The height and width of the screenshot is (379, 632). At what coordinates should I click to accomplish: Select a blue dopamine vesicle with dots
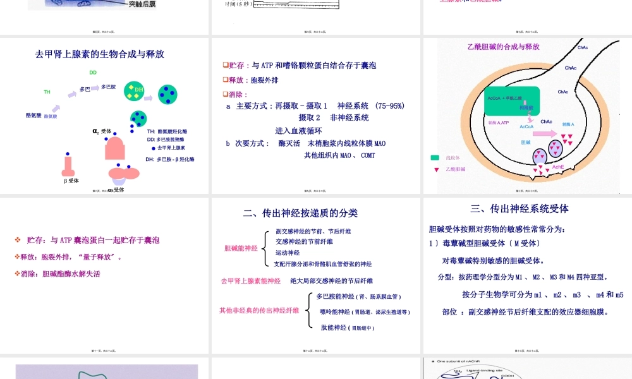pos(167,95)
